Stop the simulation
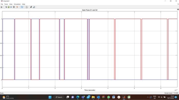179x100 pixels. [x=14, y=7]
